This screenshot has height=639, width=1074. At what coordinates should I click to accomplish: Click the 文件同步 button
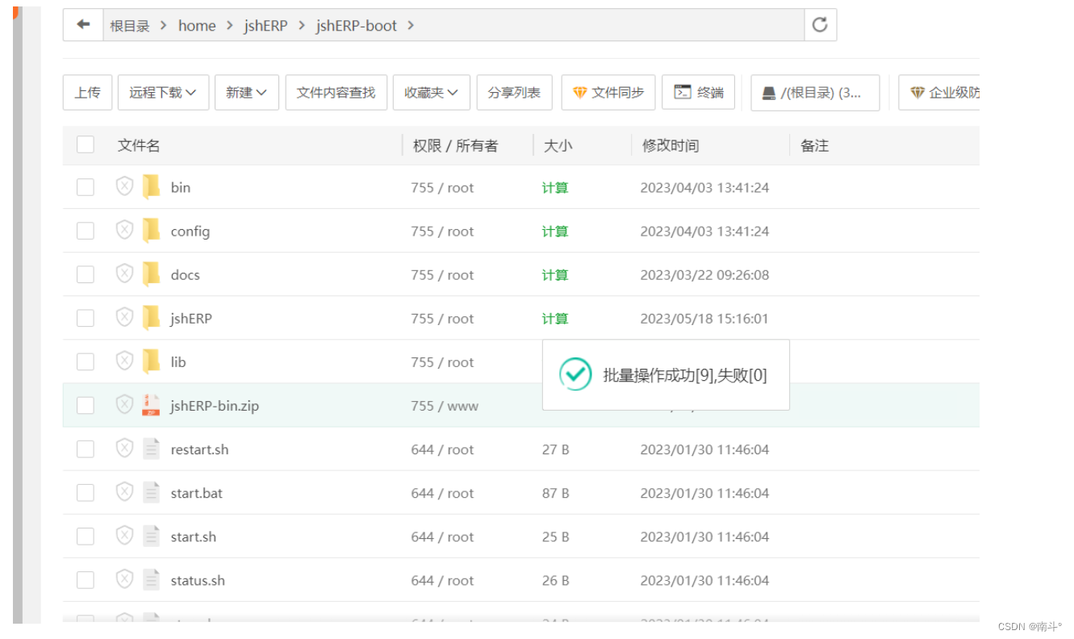pyautogui.click(x=608, y=93)
